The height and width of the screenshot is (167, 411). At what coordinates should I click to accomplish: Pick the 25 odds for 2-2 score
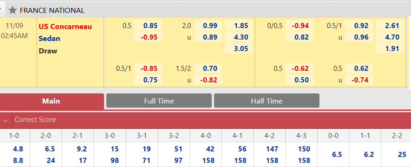402,155
